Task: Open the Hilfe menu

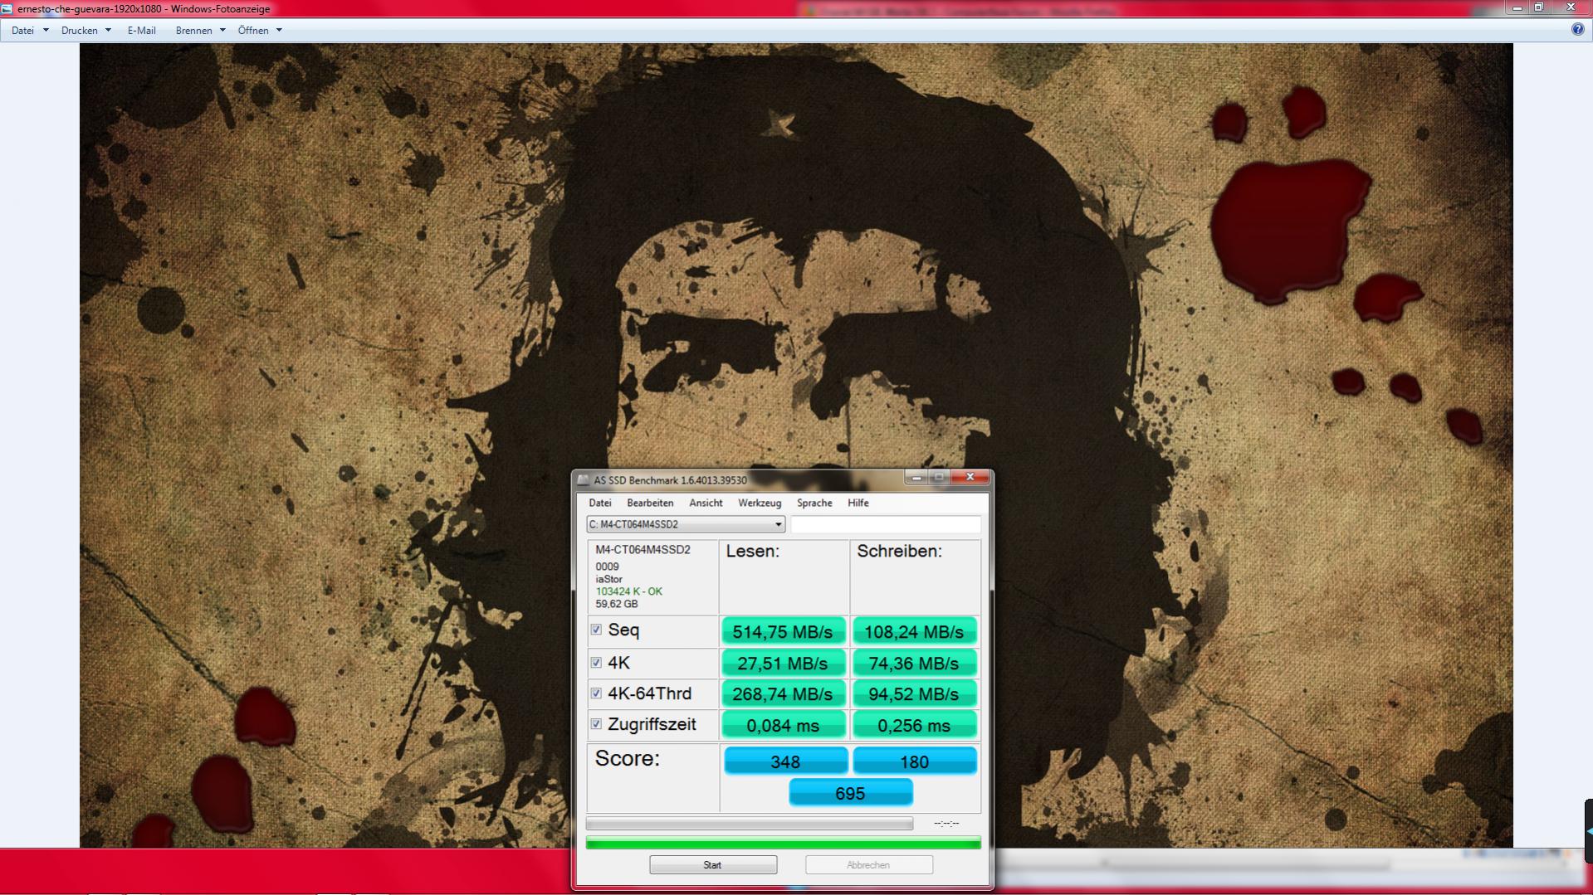Action: click(x=858, y=503)
